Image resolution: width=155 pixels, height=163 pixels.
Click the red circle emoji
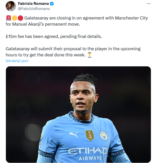[20, 18]
